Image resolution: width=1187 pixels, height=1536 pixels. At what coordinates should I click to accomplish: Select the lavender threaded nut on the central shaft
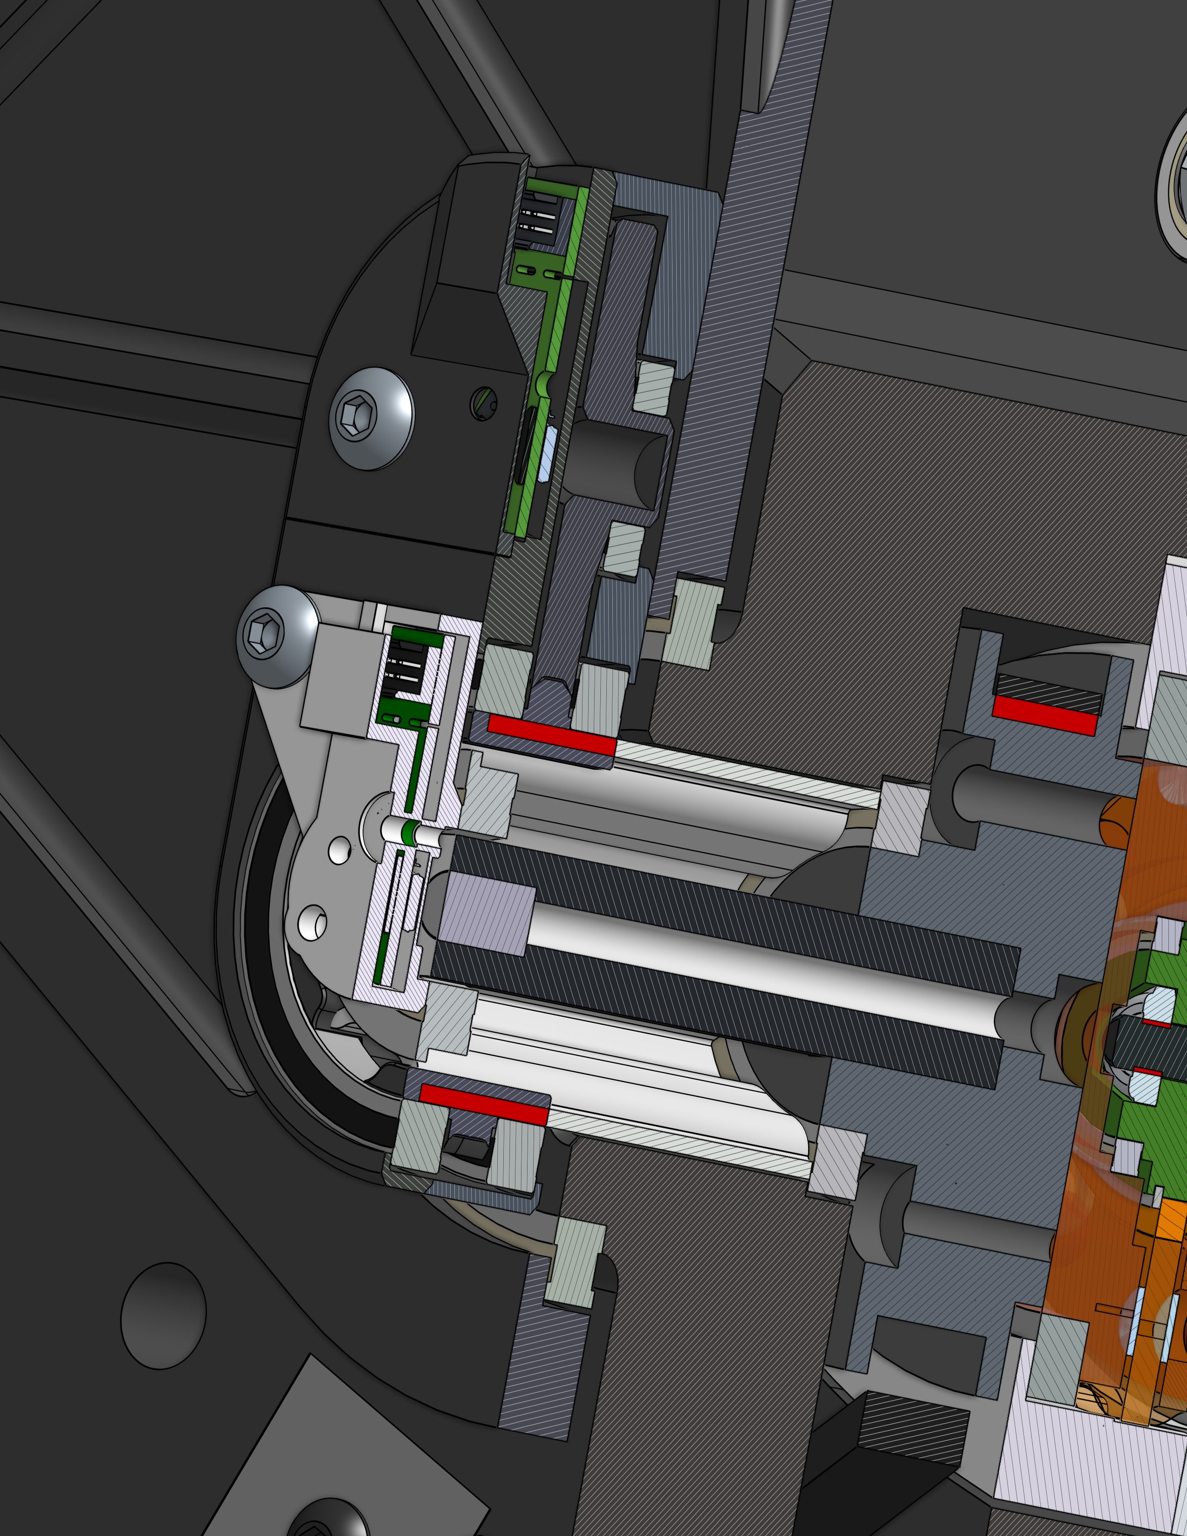coord(487,913)
